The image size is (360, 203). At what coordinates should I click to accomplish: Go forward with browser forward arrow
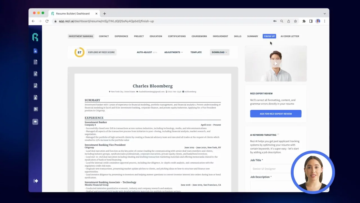point(40,21)
